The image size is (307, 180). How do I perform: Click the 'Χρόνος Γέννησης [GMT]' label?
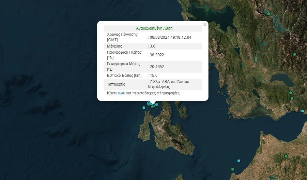point(122,37)
